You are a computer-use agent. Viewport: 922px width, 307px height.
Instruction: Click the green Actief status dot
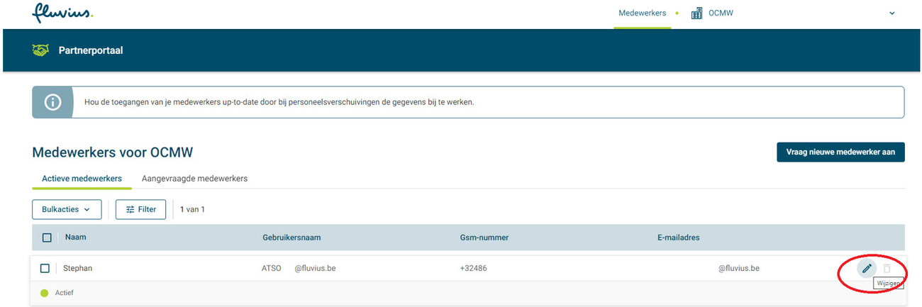point(45,293)
